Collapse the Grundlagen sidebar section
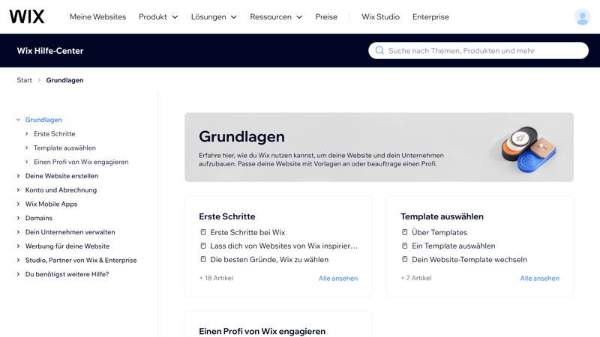 pos(19,120)
